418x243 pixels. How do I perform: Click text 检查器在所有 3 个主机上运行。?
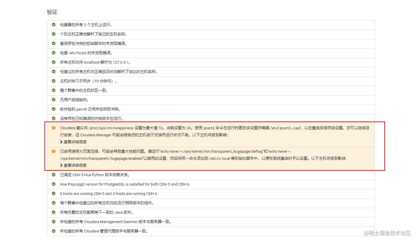86,25
